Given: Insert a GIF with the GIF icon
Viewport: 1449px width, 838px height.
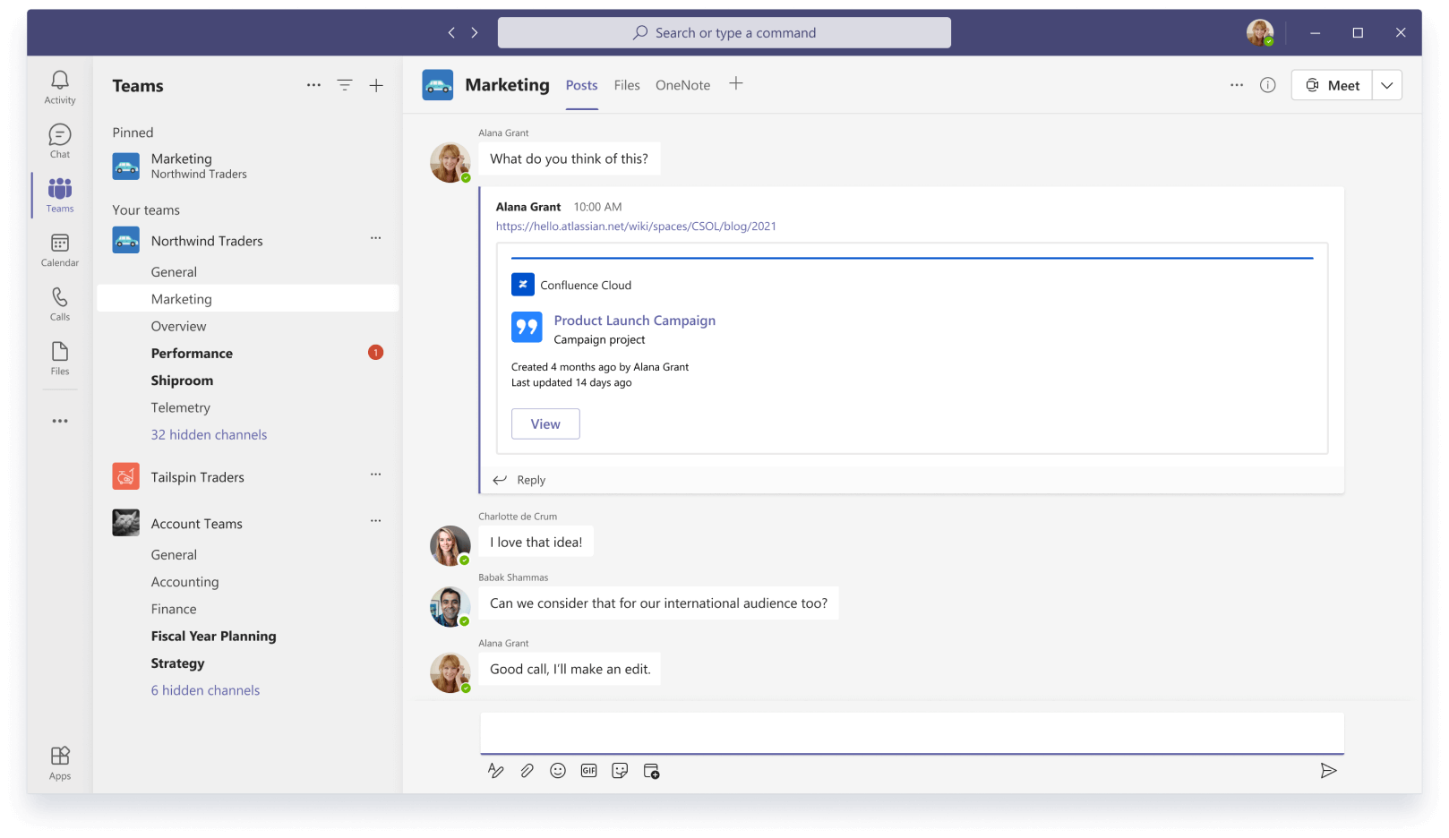Looking at the screenshot, I should (588, 770).
